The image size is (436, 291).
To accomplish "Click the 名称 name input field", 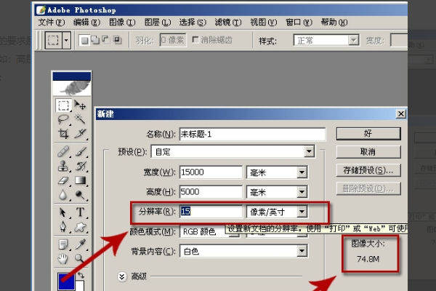I will pyautogui.click(x=252, y=134).
